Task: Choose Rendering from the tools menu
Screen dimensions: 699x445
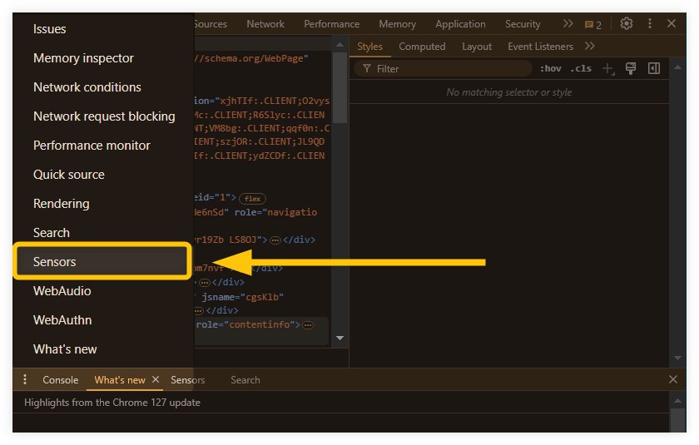Action: tap(61, 204)
